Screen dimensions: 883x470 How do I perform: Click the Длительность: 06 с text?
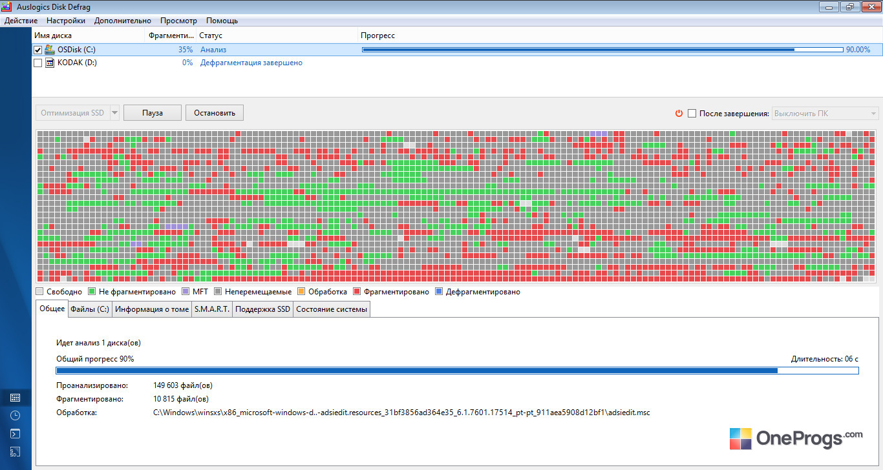click(825, 358)
